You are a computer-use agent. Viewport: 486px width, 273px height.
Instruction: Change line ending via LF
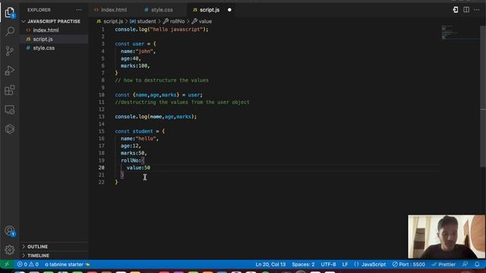345,265
